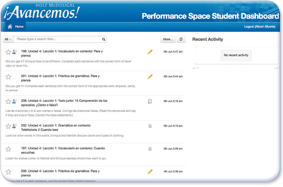Open the More... button
This screenshot has width=283, height=187.
[168, 39]
